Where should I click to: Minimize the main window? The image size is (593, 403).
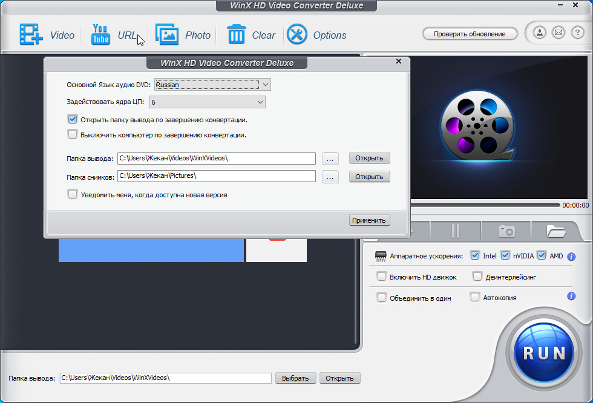(x=560, y=5)
